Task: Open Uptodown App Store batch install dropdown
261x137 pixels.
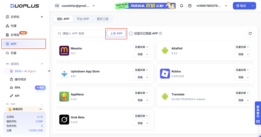Action: (x=142, y=70)
